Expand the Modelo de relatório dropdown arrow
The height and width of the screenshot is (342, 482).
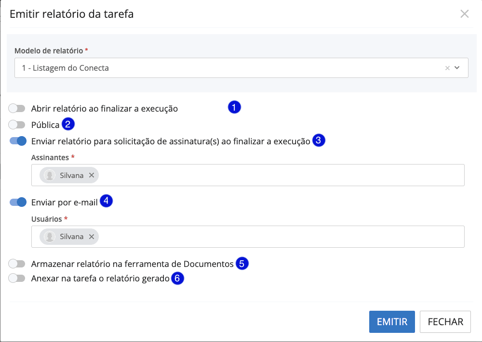(457, 68)
